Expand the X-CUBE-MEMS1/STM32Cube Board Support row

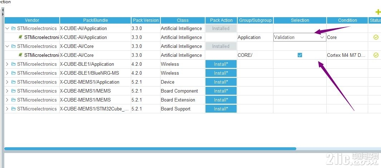[7, 109]
